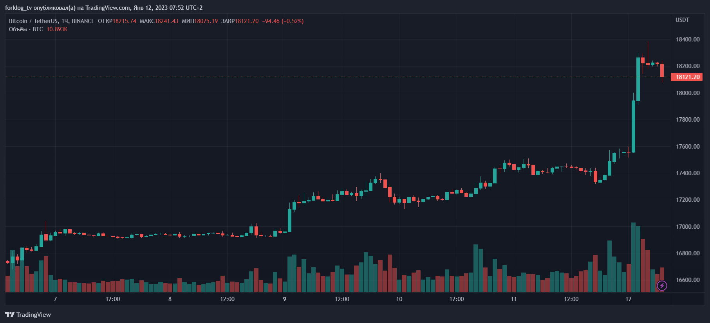Select date label 10 on time axis
710x323 pixels.
pyautogui.click(x=399, y=299)
